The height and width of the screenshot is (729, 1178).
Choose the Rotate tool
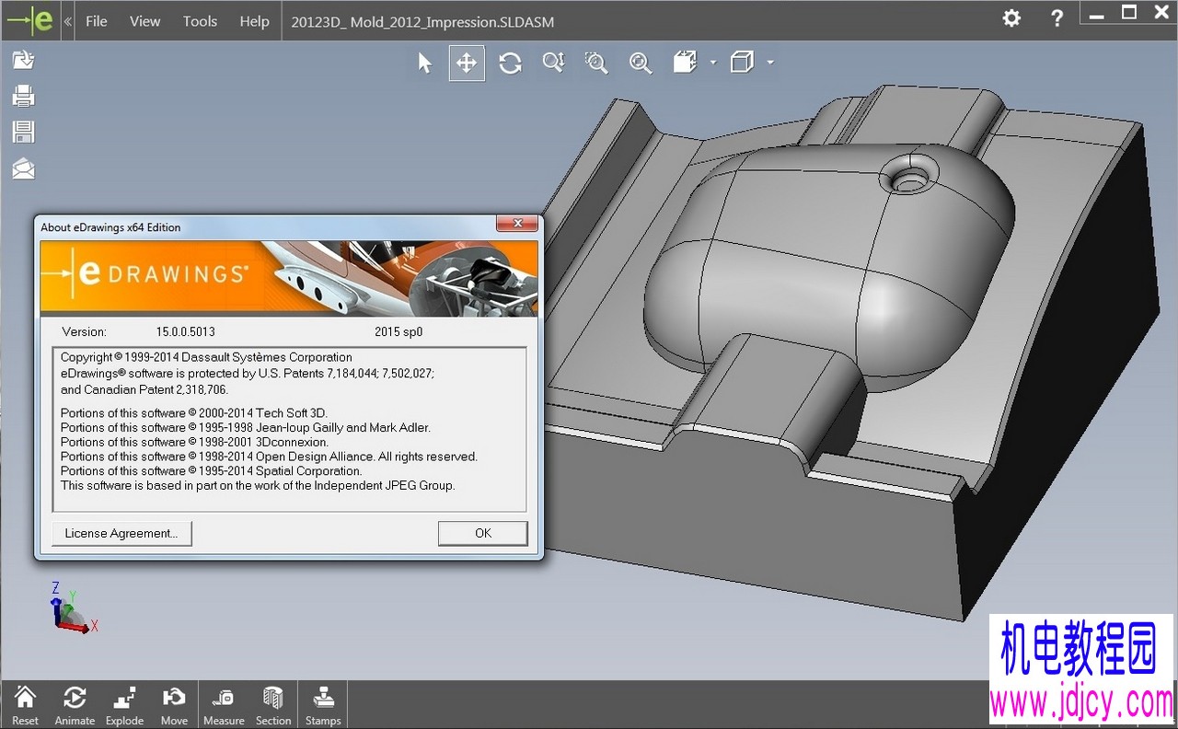pyautogui.click(x=510, y=63)
